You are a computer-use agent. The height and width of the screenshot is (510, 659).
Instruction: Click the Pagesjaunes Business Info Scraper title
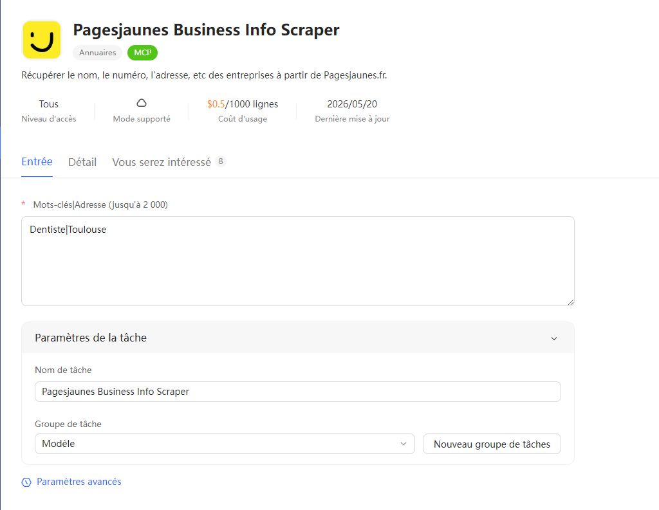tap(206, 30)
